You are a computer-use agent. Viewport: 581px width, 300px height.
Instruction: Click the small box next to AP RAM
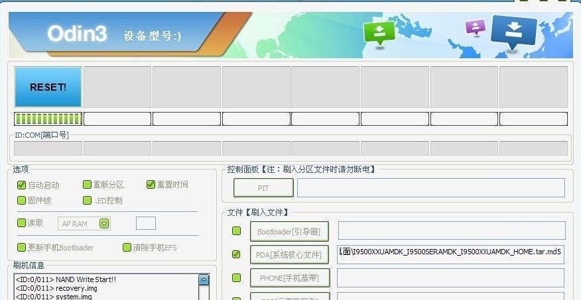146,223
